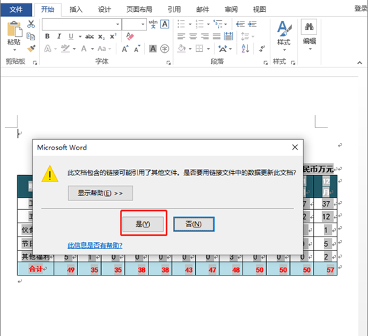Switch to the 审阅 Review tab
This screenshot has width=368, height=336.
pyautogui.click(x=231, y=10)
